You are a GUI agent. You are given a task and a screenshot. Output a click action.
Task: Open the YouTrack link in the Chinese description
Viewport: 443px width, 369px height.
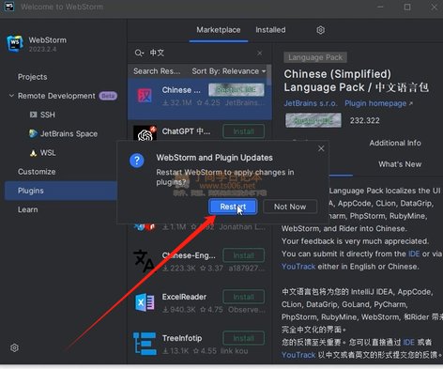(x=298, y=355)
